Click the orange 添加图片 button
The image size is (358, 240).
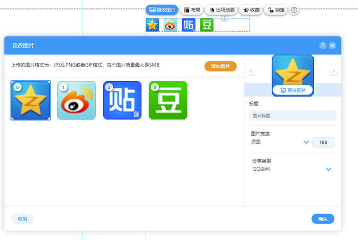(220, 66)
